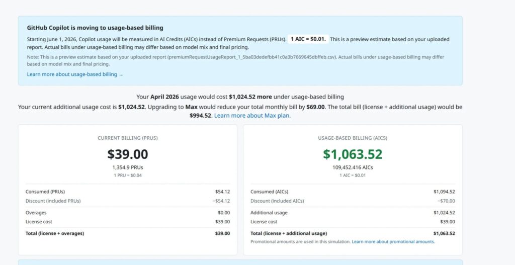Select the '$1,063.52' green usage-based total

pyautogui.click(x=353, y=154)
